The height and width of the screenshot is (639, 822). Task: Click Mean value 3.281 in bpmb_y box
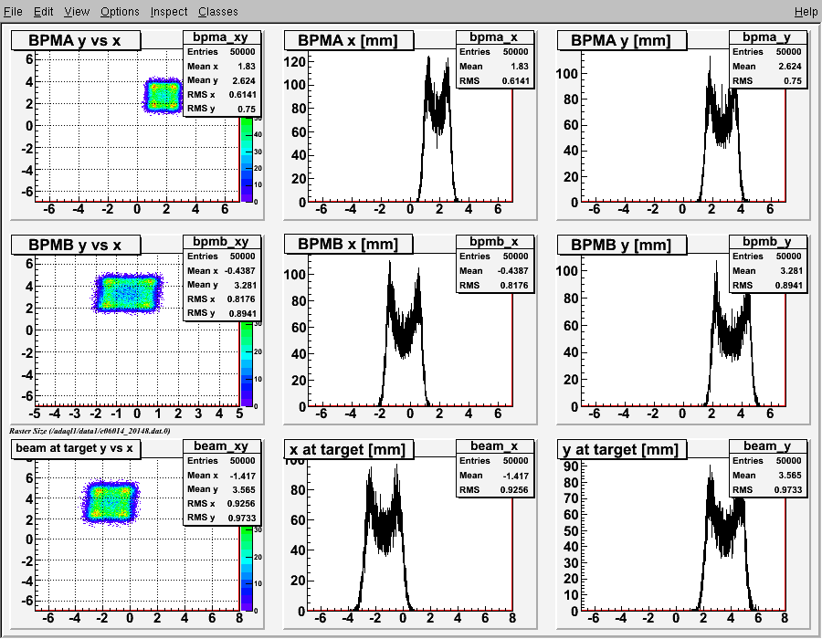791,271
